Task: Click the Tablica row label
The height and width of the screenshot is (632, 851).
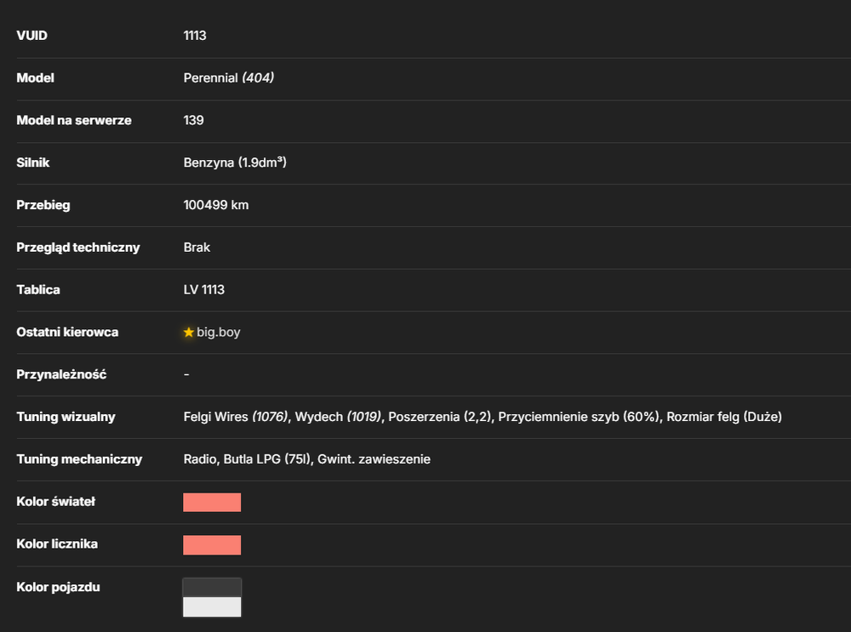Action: [38, 289]
